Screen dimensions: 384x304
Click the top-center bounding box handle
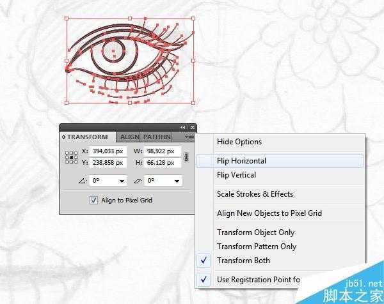[130, 19]
